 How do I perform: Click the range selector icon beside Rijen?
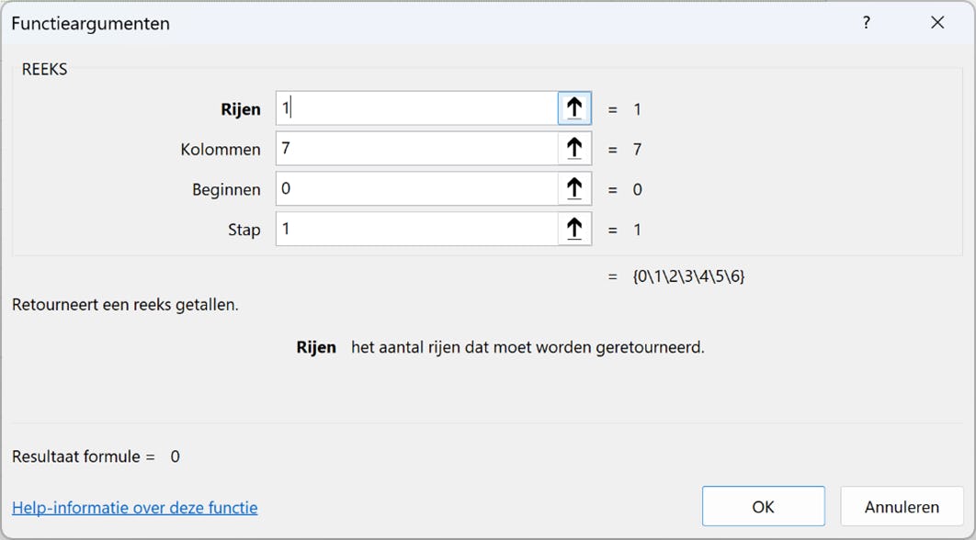coord(574,107)
